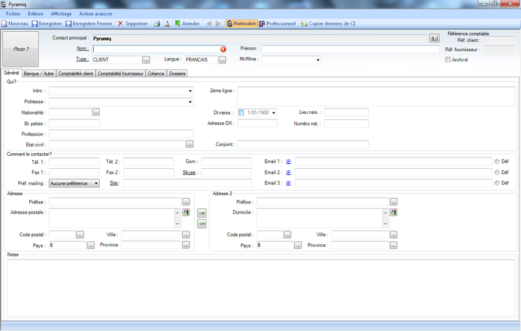
Task: Click the Annuler undo icon
Action: tap(178, 23)
